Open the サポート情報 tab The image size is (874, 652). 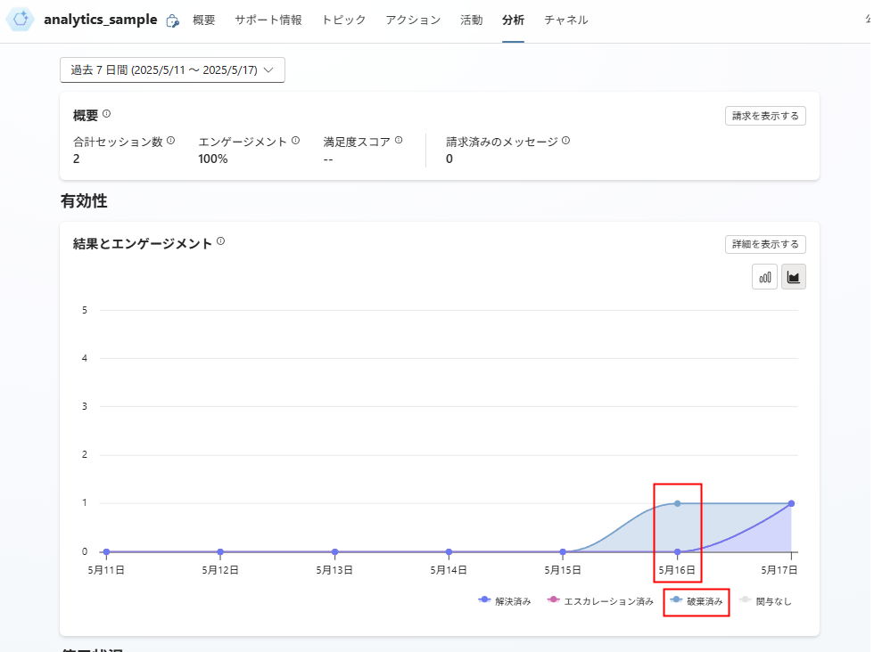click(x=268, y=20)
